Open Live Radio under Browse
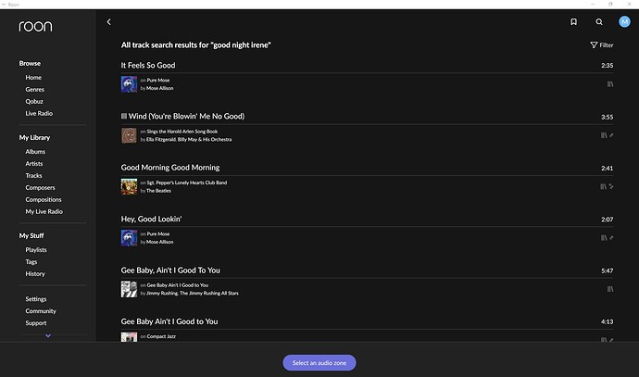The image size is (639, 377). click(x=39, y=113)
